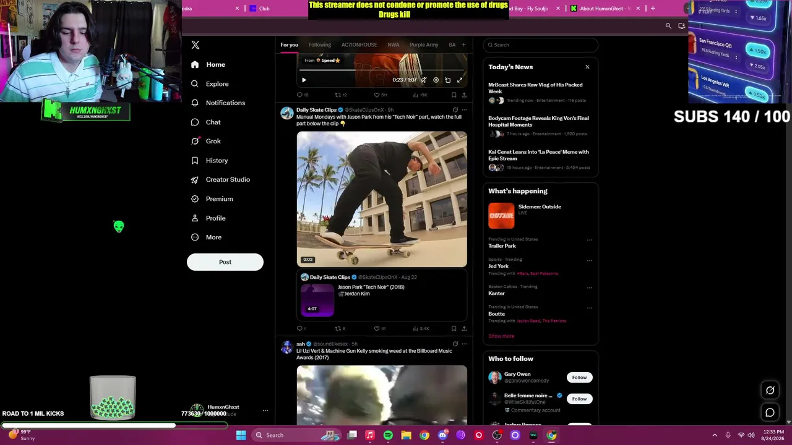Expand trends with Show more

pyautogui.click(x=501, y=336)
